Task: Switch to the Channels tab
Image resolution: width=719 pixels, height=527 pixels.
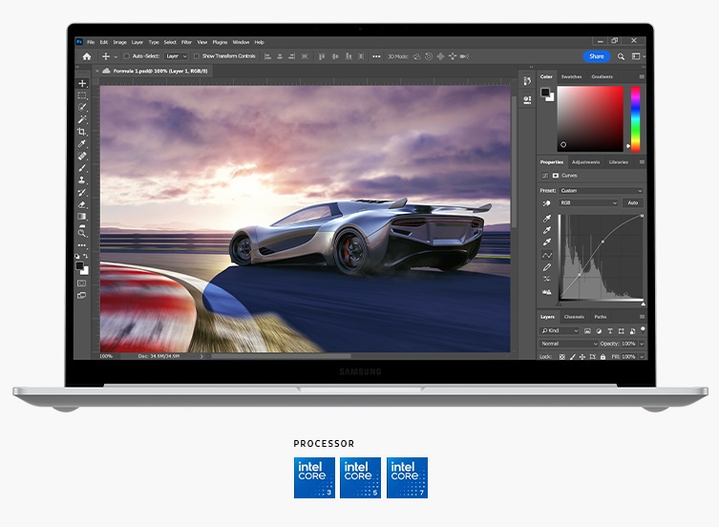Action: pos(574,316)
